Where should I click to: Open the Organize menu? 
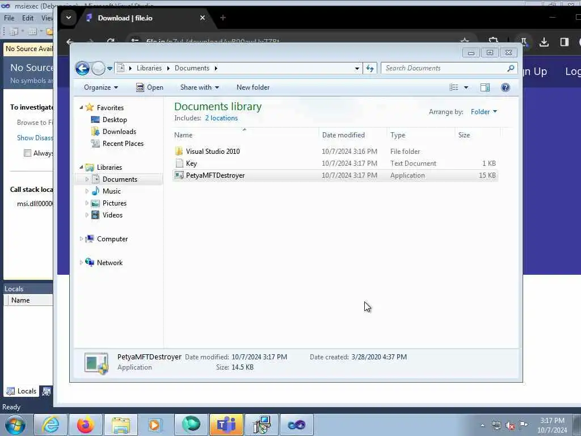tap(101, 87)
